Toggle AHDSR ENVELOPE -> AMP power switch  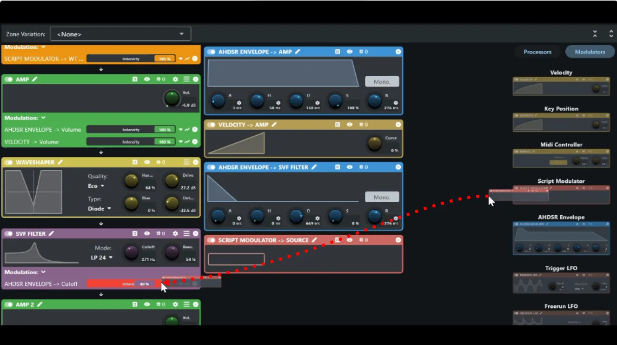point(211,52)
